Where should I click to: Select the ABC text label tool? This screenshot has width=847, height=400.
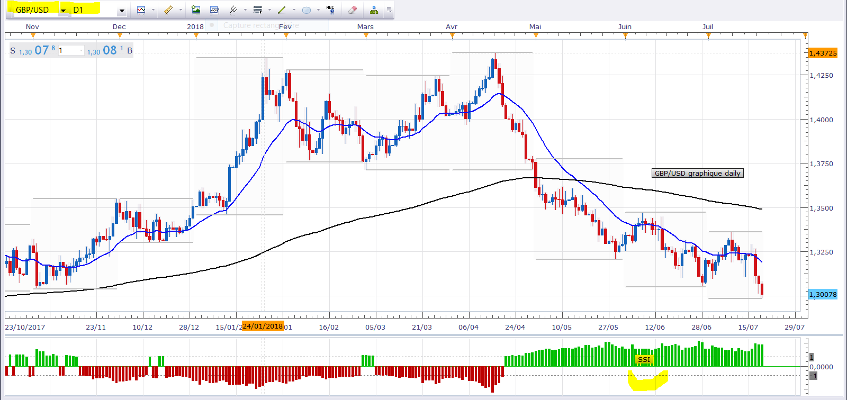point(330,10)
